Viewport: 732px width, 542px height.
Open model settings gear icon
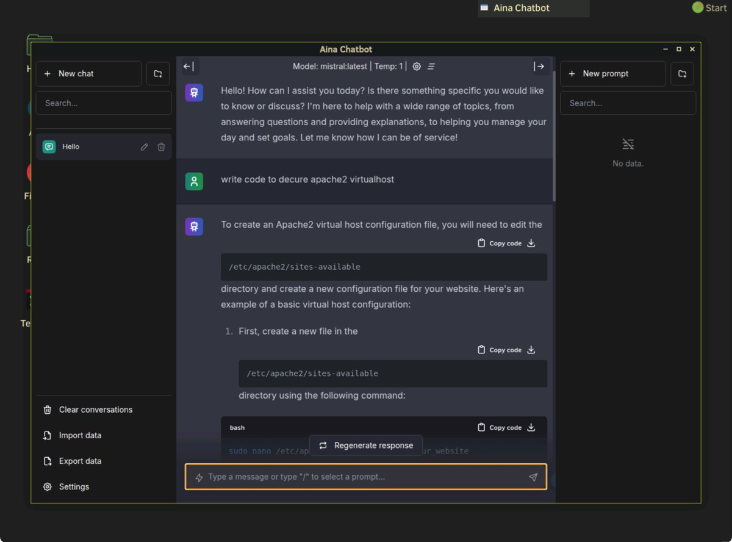(x=417, y=67)
